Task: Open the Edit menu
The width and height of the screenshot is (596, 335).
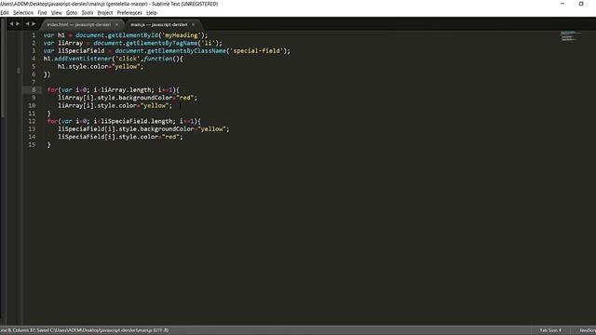Action: (x=5, y=12)
